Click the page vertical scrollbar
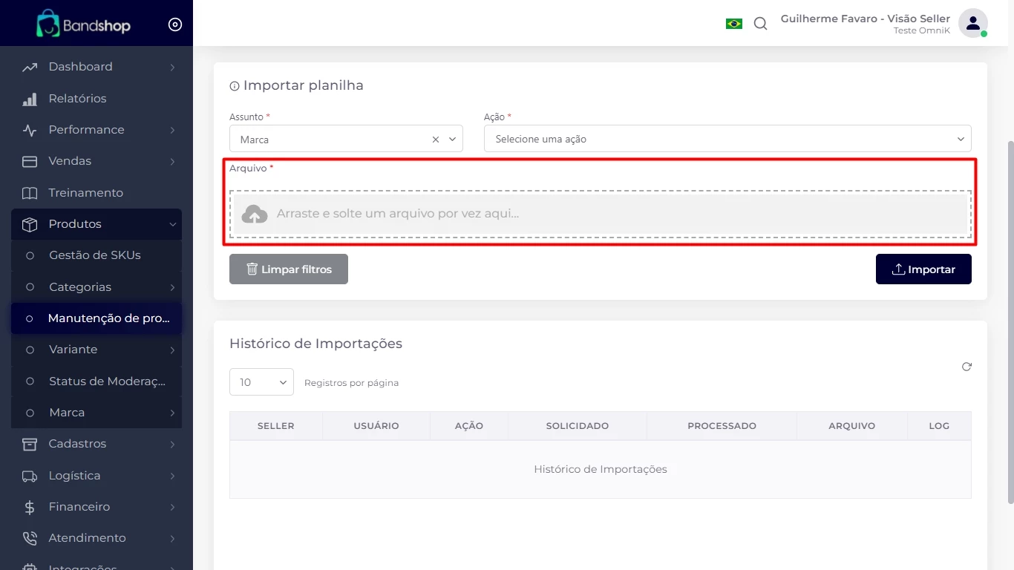 1009,319
